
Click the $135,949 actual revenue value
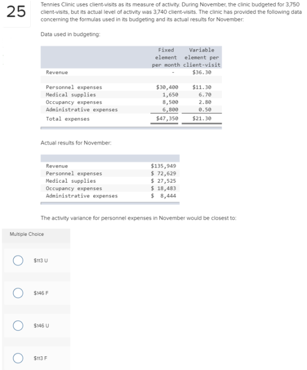(163, 166)
